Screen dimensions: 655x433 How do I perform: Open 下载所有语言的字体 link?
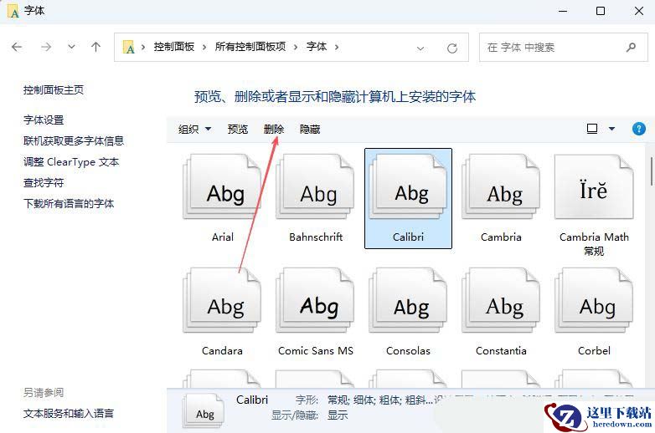tap(69, 203)
